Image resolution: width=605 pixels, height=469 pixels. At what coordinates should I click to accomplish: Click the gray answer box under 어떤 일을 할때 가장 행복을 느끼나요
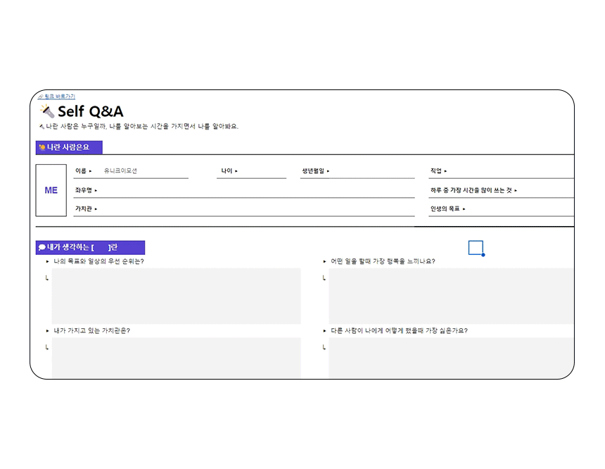pos(450,296)
